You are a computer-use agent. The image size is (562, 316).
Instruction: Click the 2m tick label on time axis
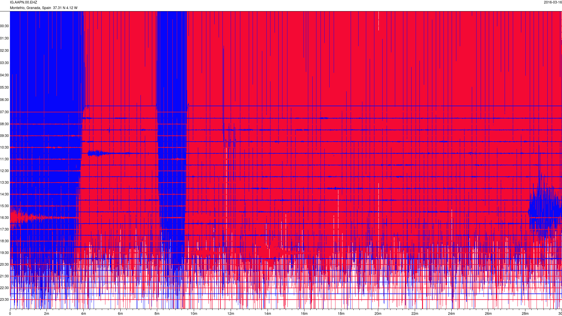[47, 314]
